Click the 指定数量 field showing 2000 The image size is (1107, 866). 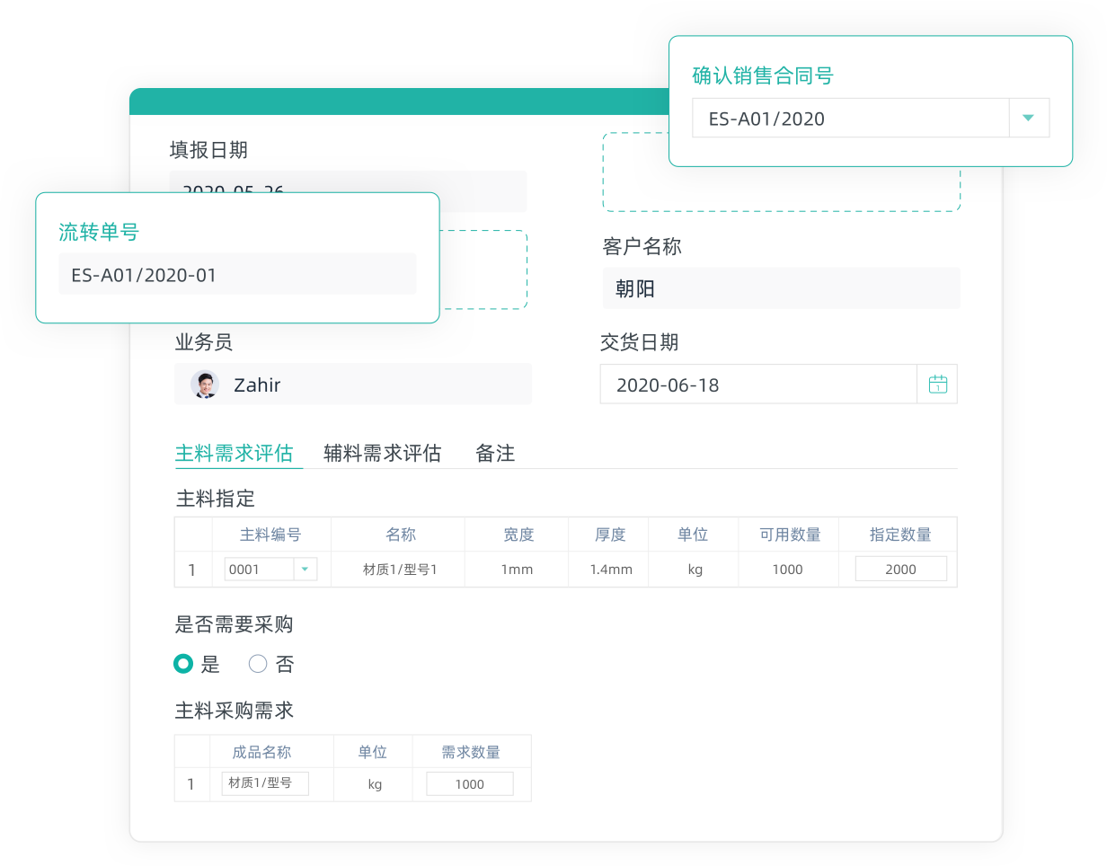click(900, 569)
